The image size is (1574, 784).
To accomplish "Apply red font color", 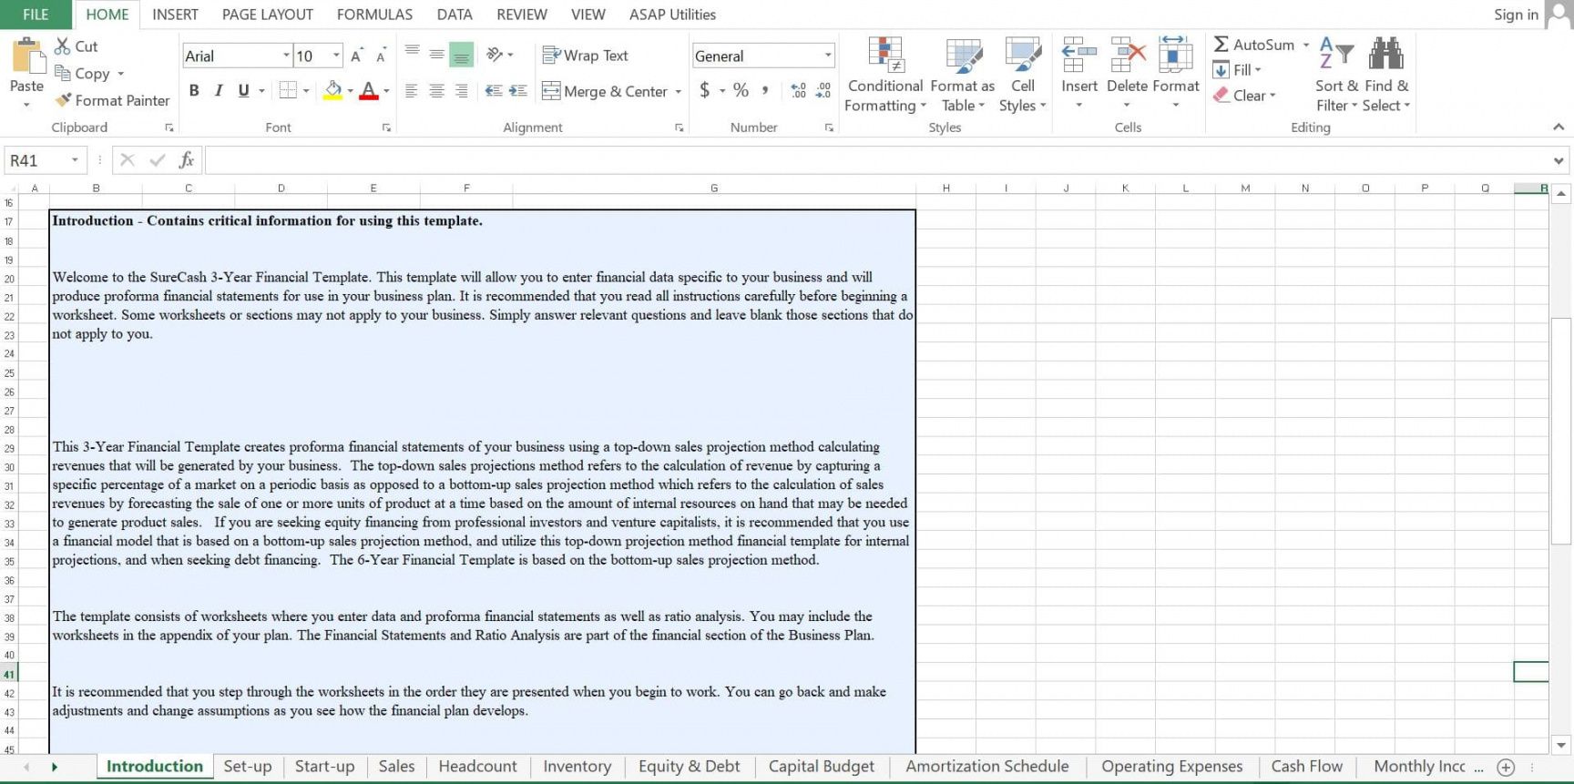I will click(368, 90).
